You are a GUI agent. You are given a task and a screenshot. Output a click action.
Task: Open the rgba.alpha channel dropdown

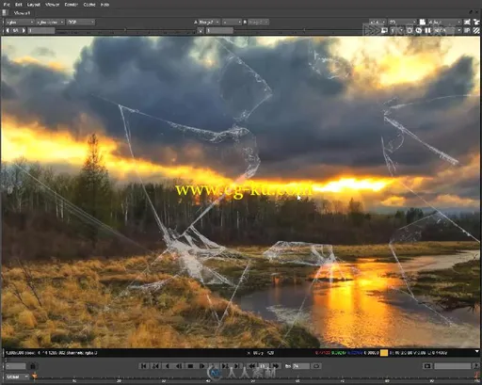pos(50,22)
